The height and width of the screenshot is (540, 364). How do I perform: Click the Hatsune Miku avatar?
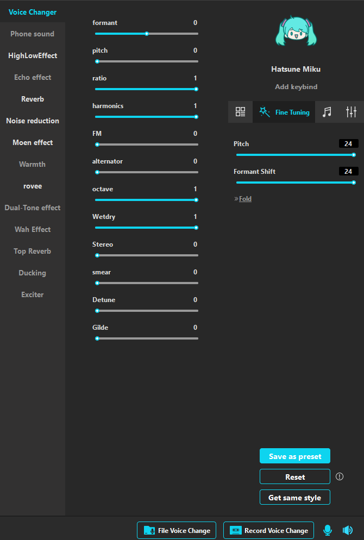pos(296,34)
